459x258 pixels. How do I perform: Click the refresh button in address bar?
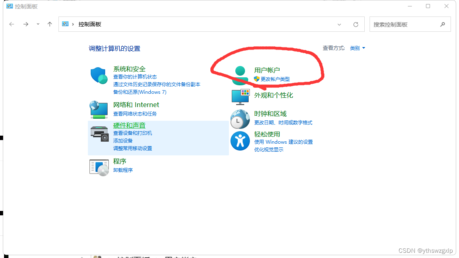click(356, 25)
